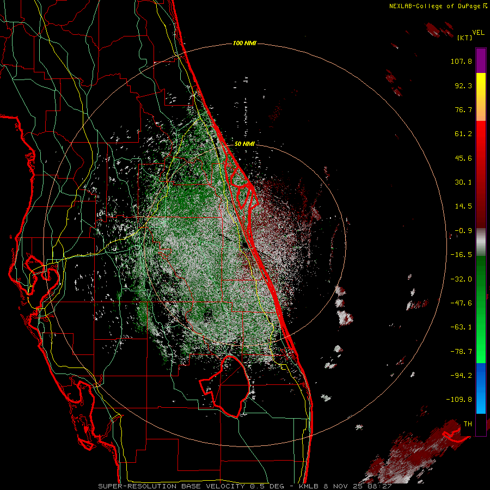Select the 76.7 scale value
The width and height of the screenshot is (490, 490).
[x=463, y=109]
